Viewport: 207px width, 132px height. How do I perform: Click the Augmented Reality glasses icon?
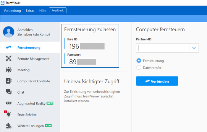[9, 103]
